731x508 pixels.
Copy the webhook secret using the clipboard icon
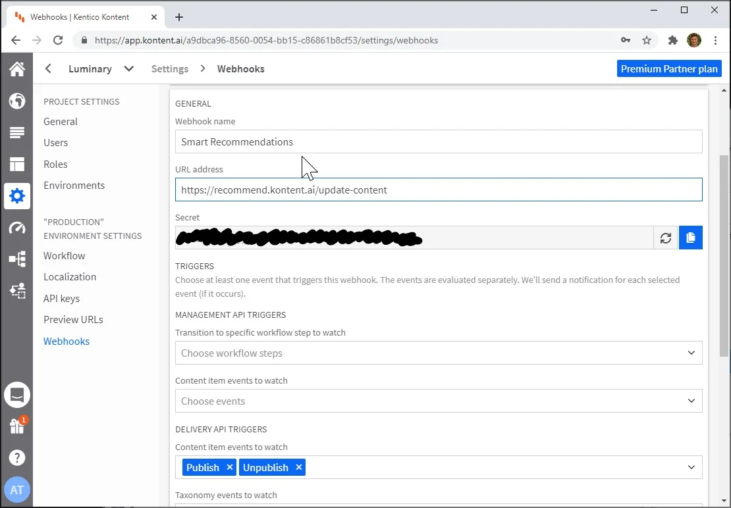[690, 238]
